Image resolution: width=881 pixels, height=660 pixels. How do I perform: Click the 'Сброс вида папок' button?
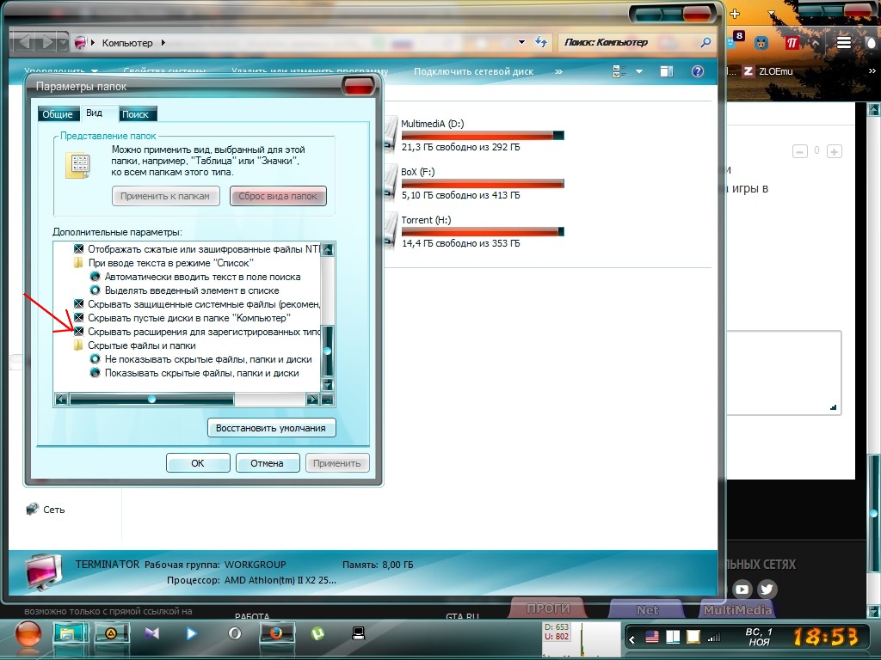[x=278, y=196]
